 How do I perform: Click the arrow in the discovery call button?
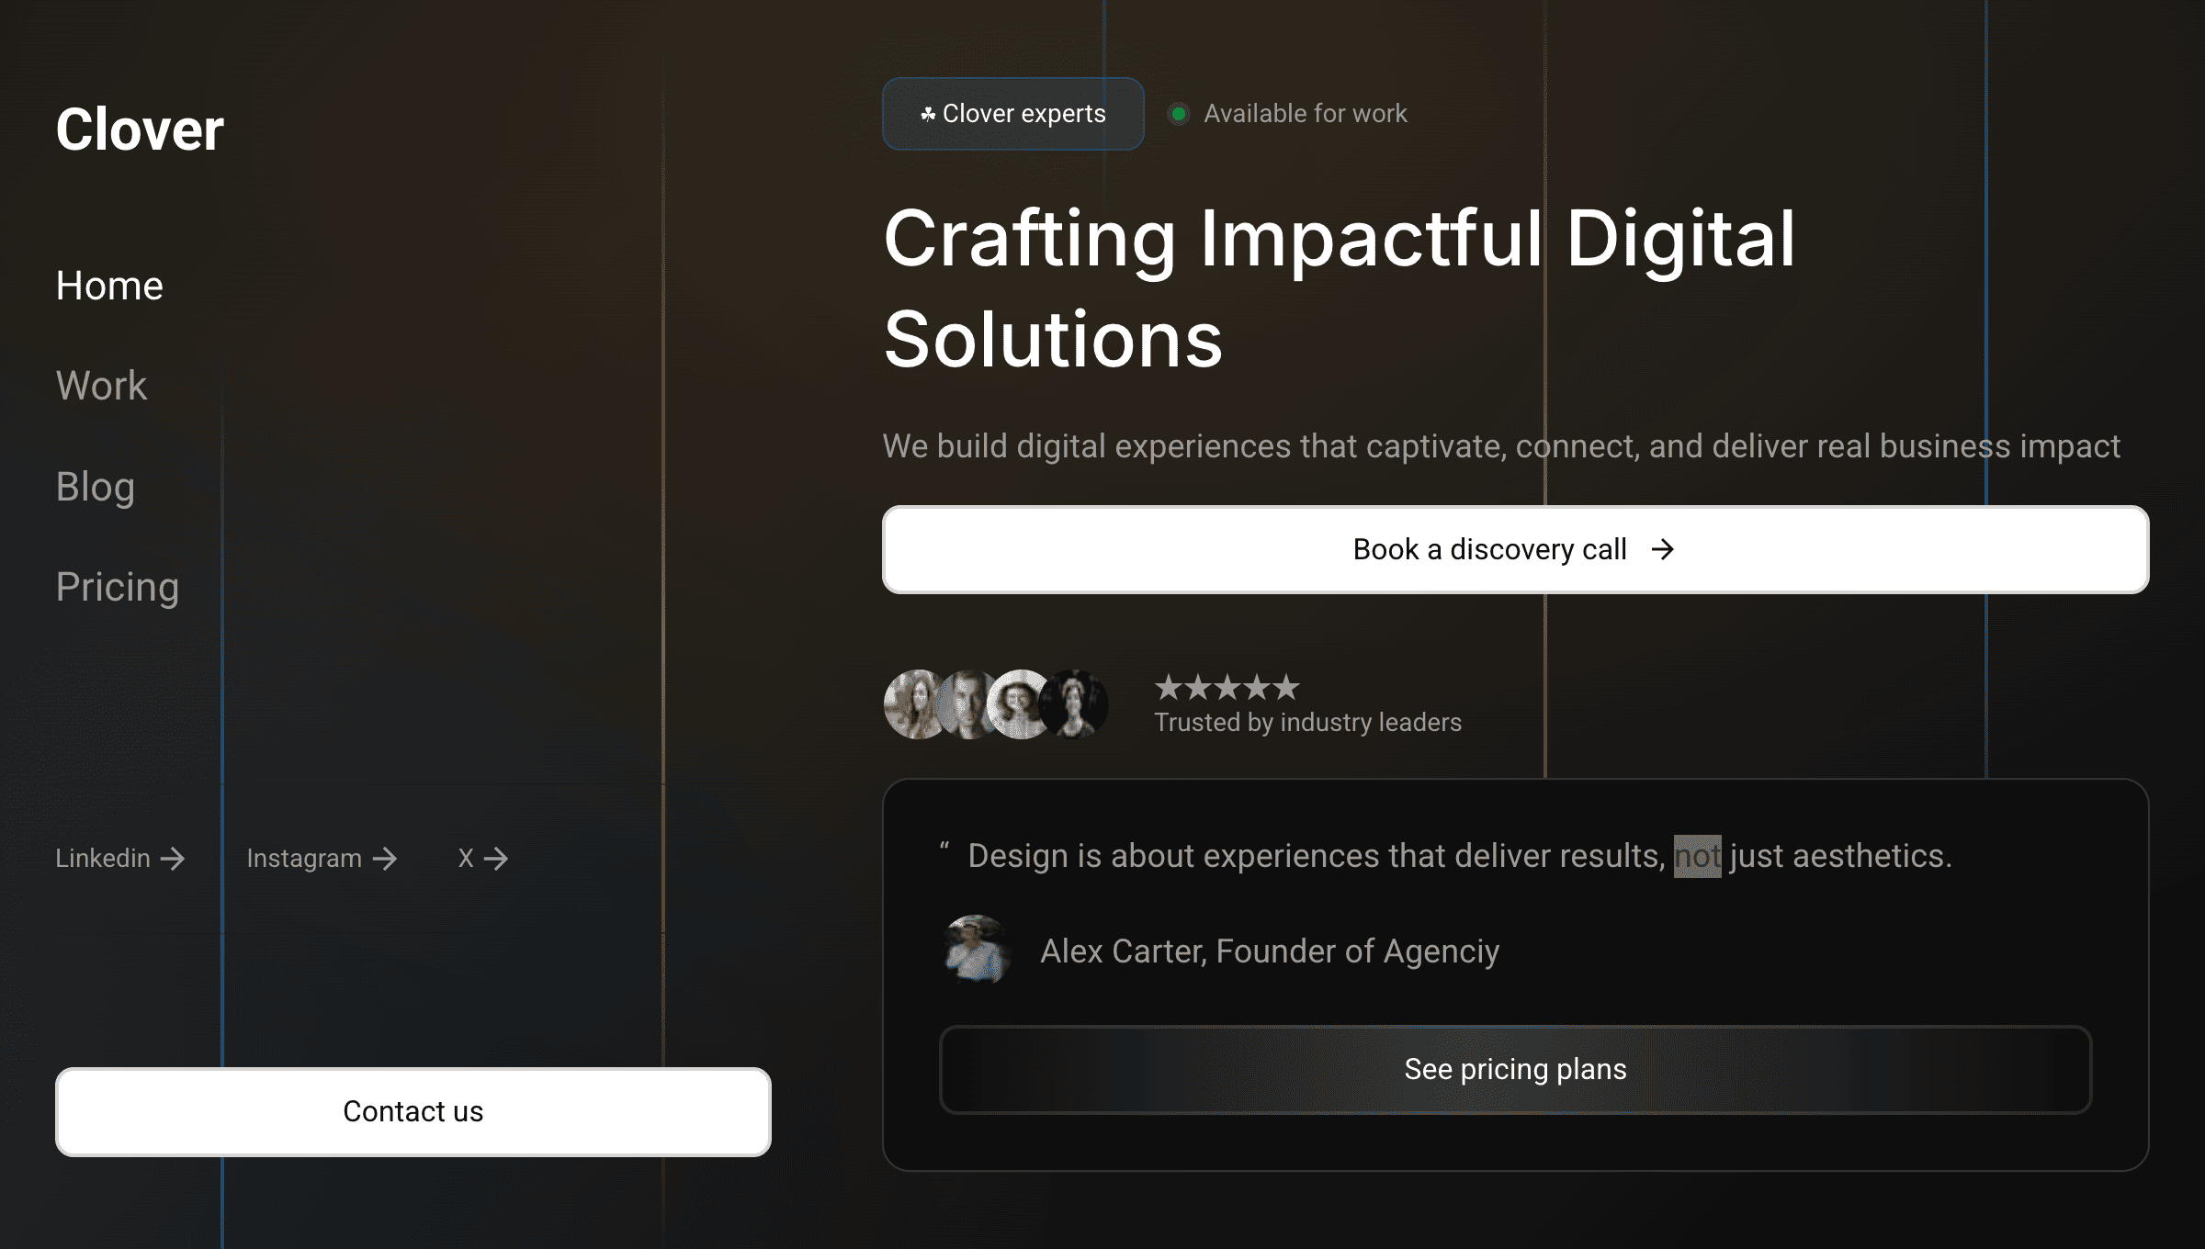point(1662,549)
